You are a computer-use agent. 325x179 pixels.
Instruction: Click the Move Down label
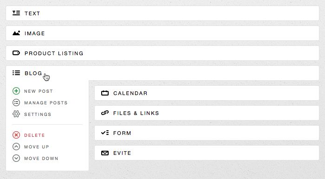tap(41, 159)
